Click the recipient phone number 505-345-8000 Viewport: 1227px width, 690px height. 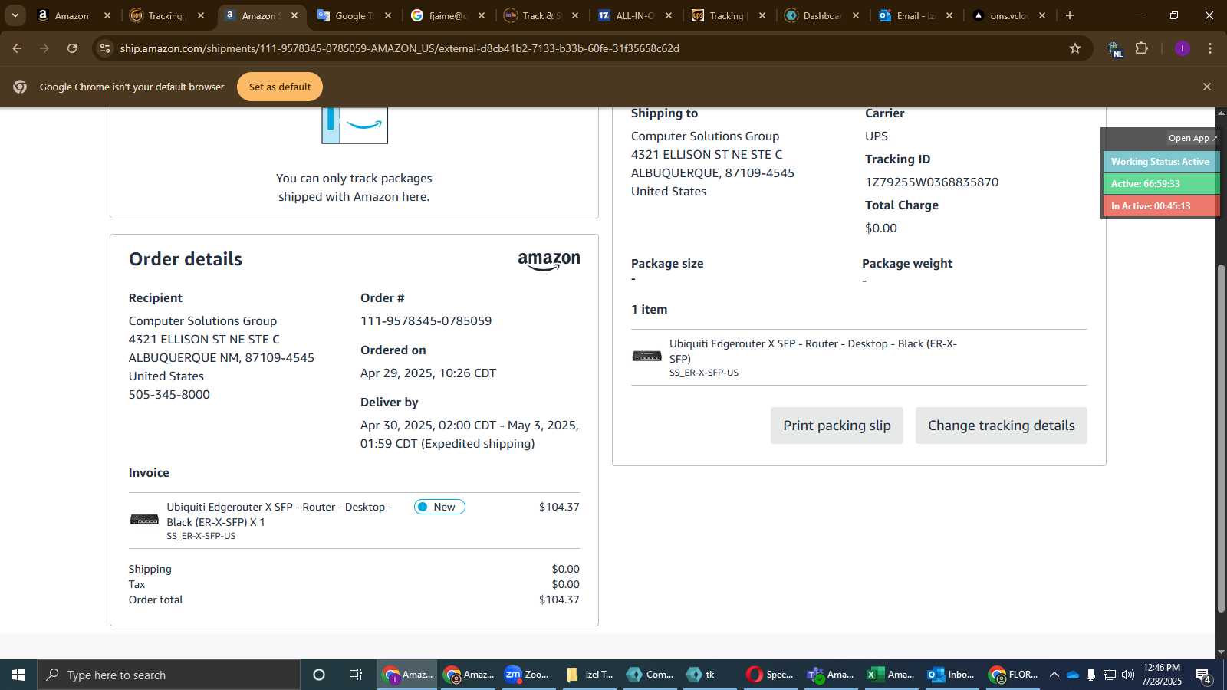169,395
